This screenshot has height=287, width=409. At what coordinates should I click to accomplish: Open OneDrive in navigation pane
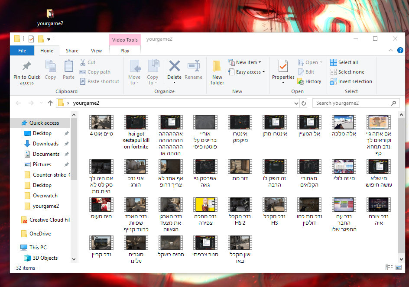tap(40, 234)
